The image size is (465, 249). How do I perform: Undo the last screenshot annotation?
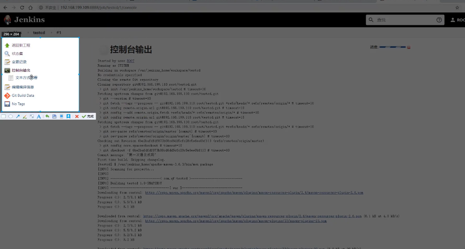coord(47,116)
